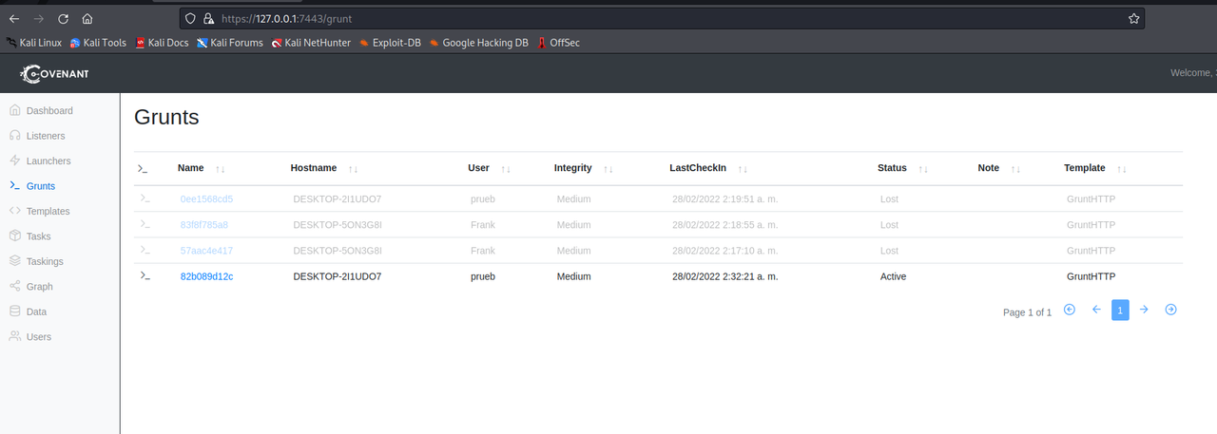Go to first page of grunts
Screen dimensions: 1217x434
[x=1070, y=310]
